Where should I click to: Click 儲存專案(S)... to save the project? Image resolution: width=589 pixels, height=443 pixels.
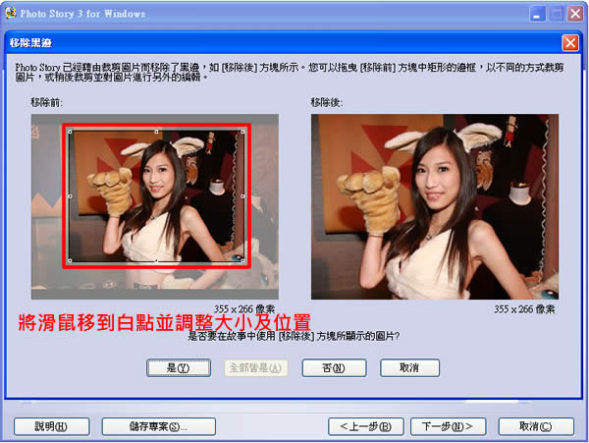[x=158, y=426]
